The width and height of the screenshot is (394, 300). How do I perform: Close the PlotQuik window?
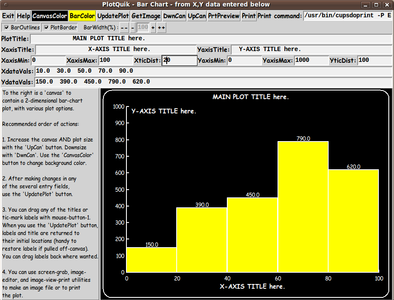tap(387, 5)
